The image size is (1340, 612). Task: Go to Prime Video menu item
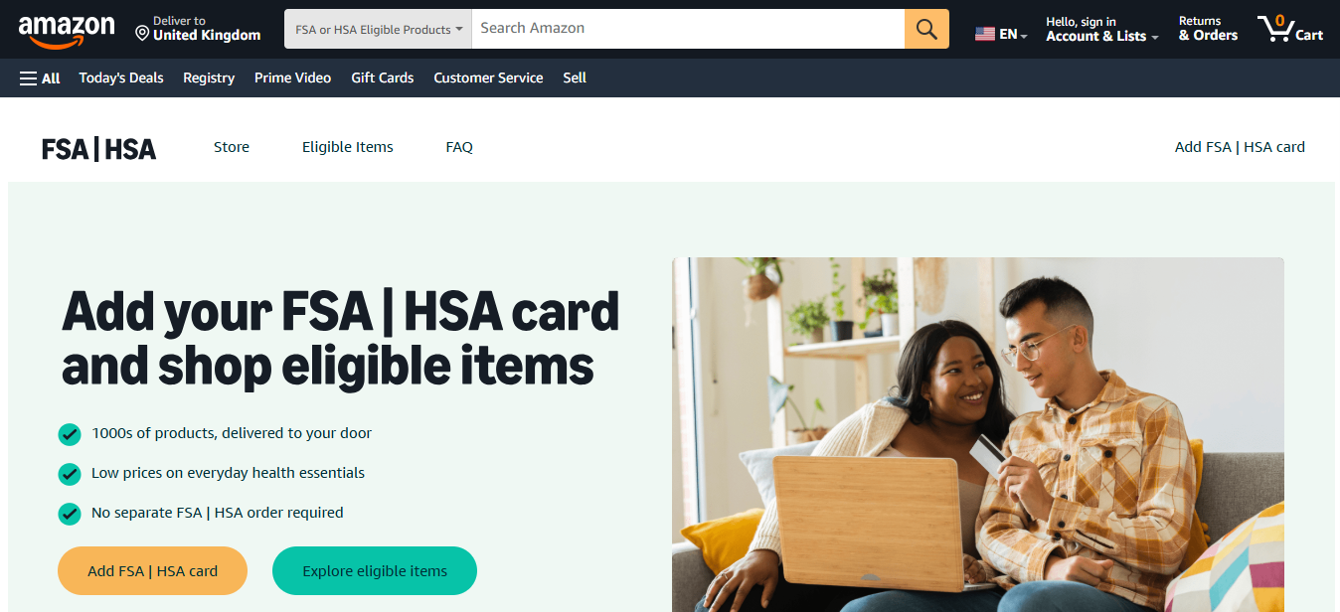292,77
